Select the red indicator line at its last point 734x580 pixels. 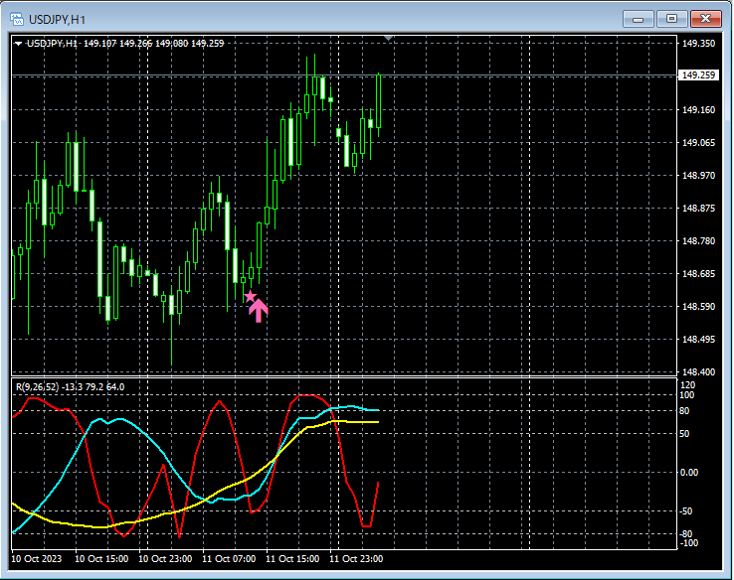click(378, 483)
